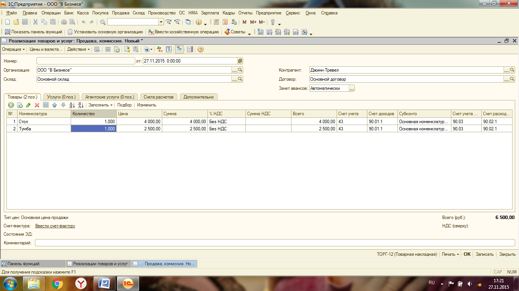Screen dimensions: 519x291
Task: Click the Cut scissors icon
Action: pos(35,22)
